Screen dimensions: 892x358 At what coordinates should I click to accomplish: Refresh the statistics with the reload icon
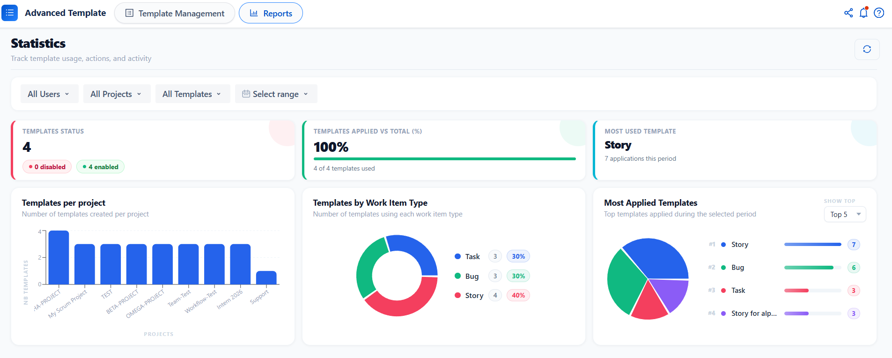(867, 49)
